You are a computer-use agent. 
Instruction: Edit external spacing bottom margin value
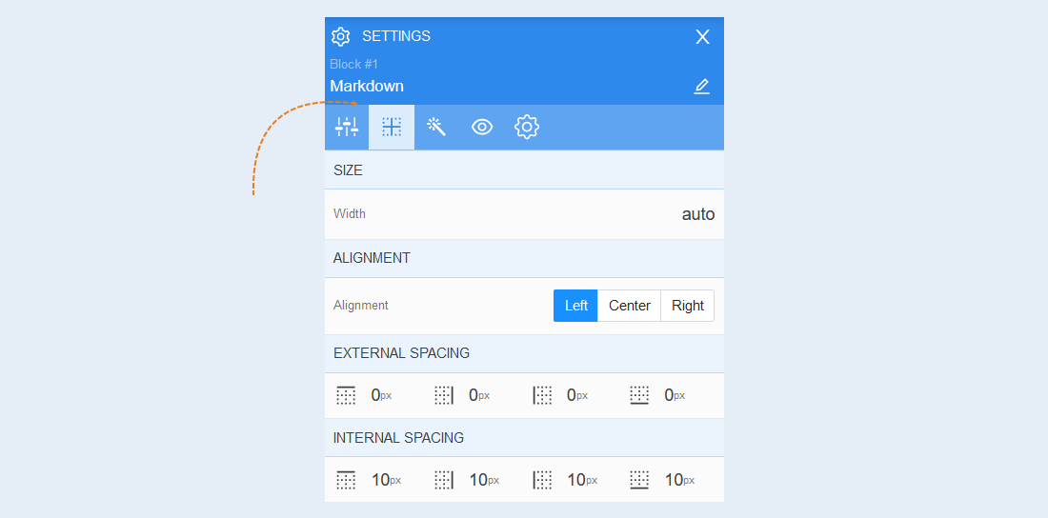tap(675, 395)
